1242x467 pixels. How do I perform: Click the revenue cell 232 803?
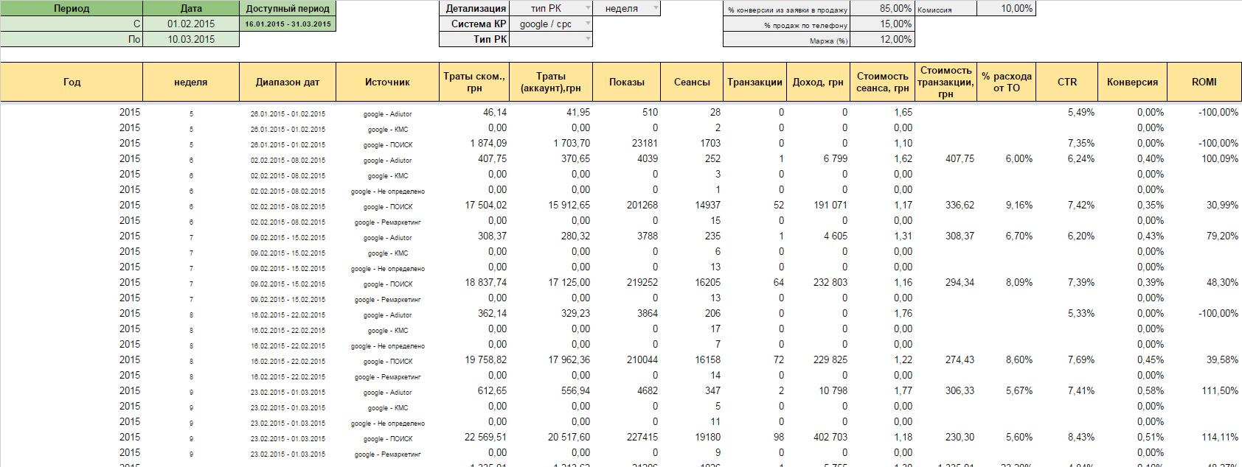coord(830,282)
